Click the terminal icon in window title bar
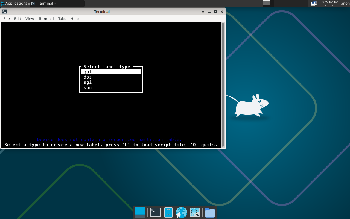Image resolution: width=350 pixels, height=219 pixels. pos(4,11)
